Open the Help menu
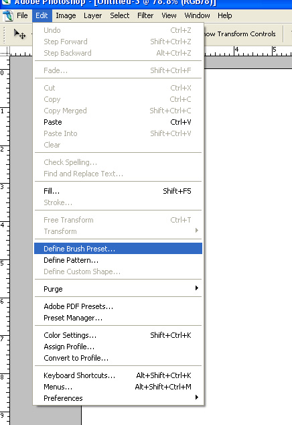This screenshot has height=425, width=292. pos(225,15)
